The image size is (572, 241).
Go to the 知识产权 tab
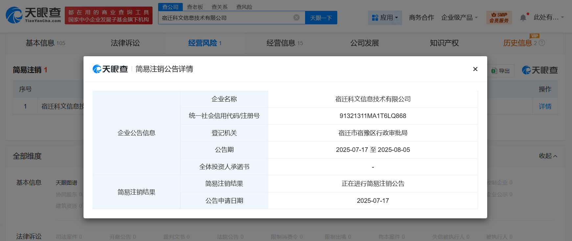[x=444, y=43]
